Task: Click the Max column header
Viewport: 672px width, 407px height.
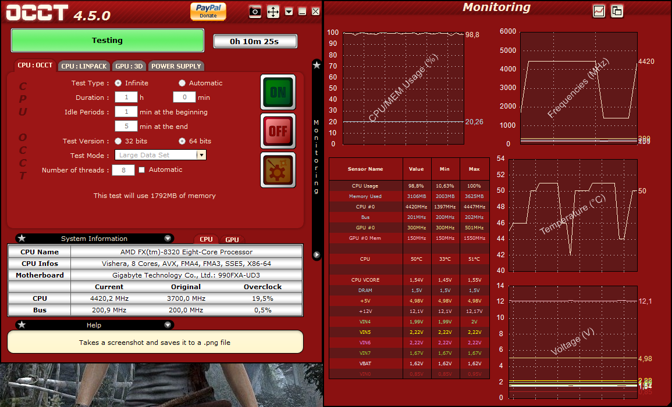Action: (x=474, y=169)
